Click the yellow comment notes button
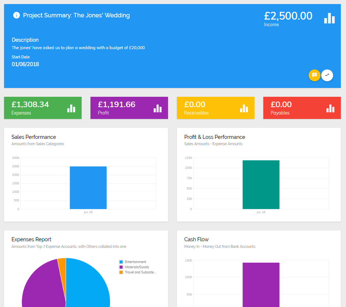 click(315, 75)
